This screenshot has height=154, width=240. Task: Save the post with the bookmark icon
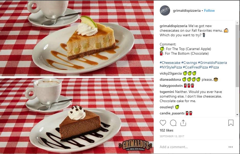(x=231, y=123)
